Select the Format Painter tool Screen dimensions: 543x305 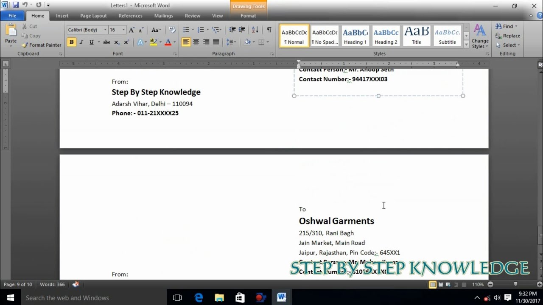(x=42, y=45)
